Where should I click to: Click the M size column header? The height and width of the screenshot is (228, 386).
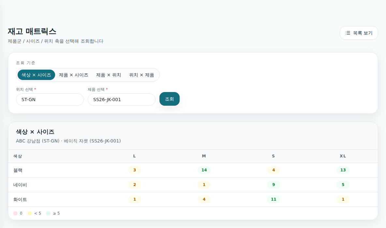[x=204, y=156]
